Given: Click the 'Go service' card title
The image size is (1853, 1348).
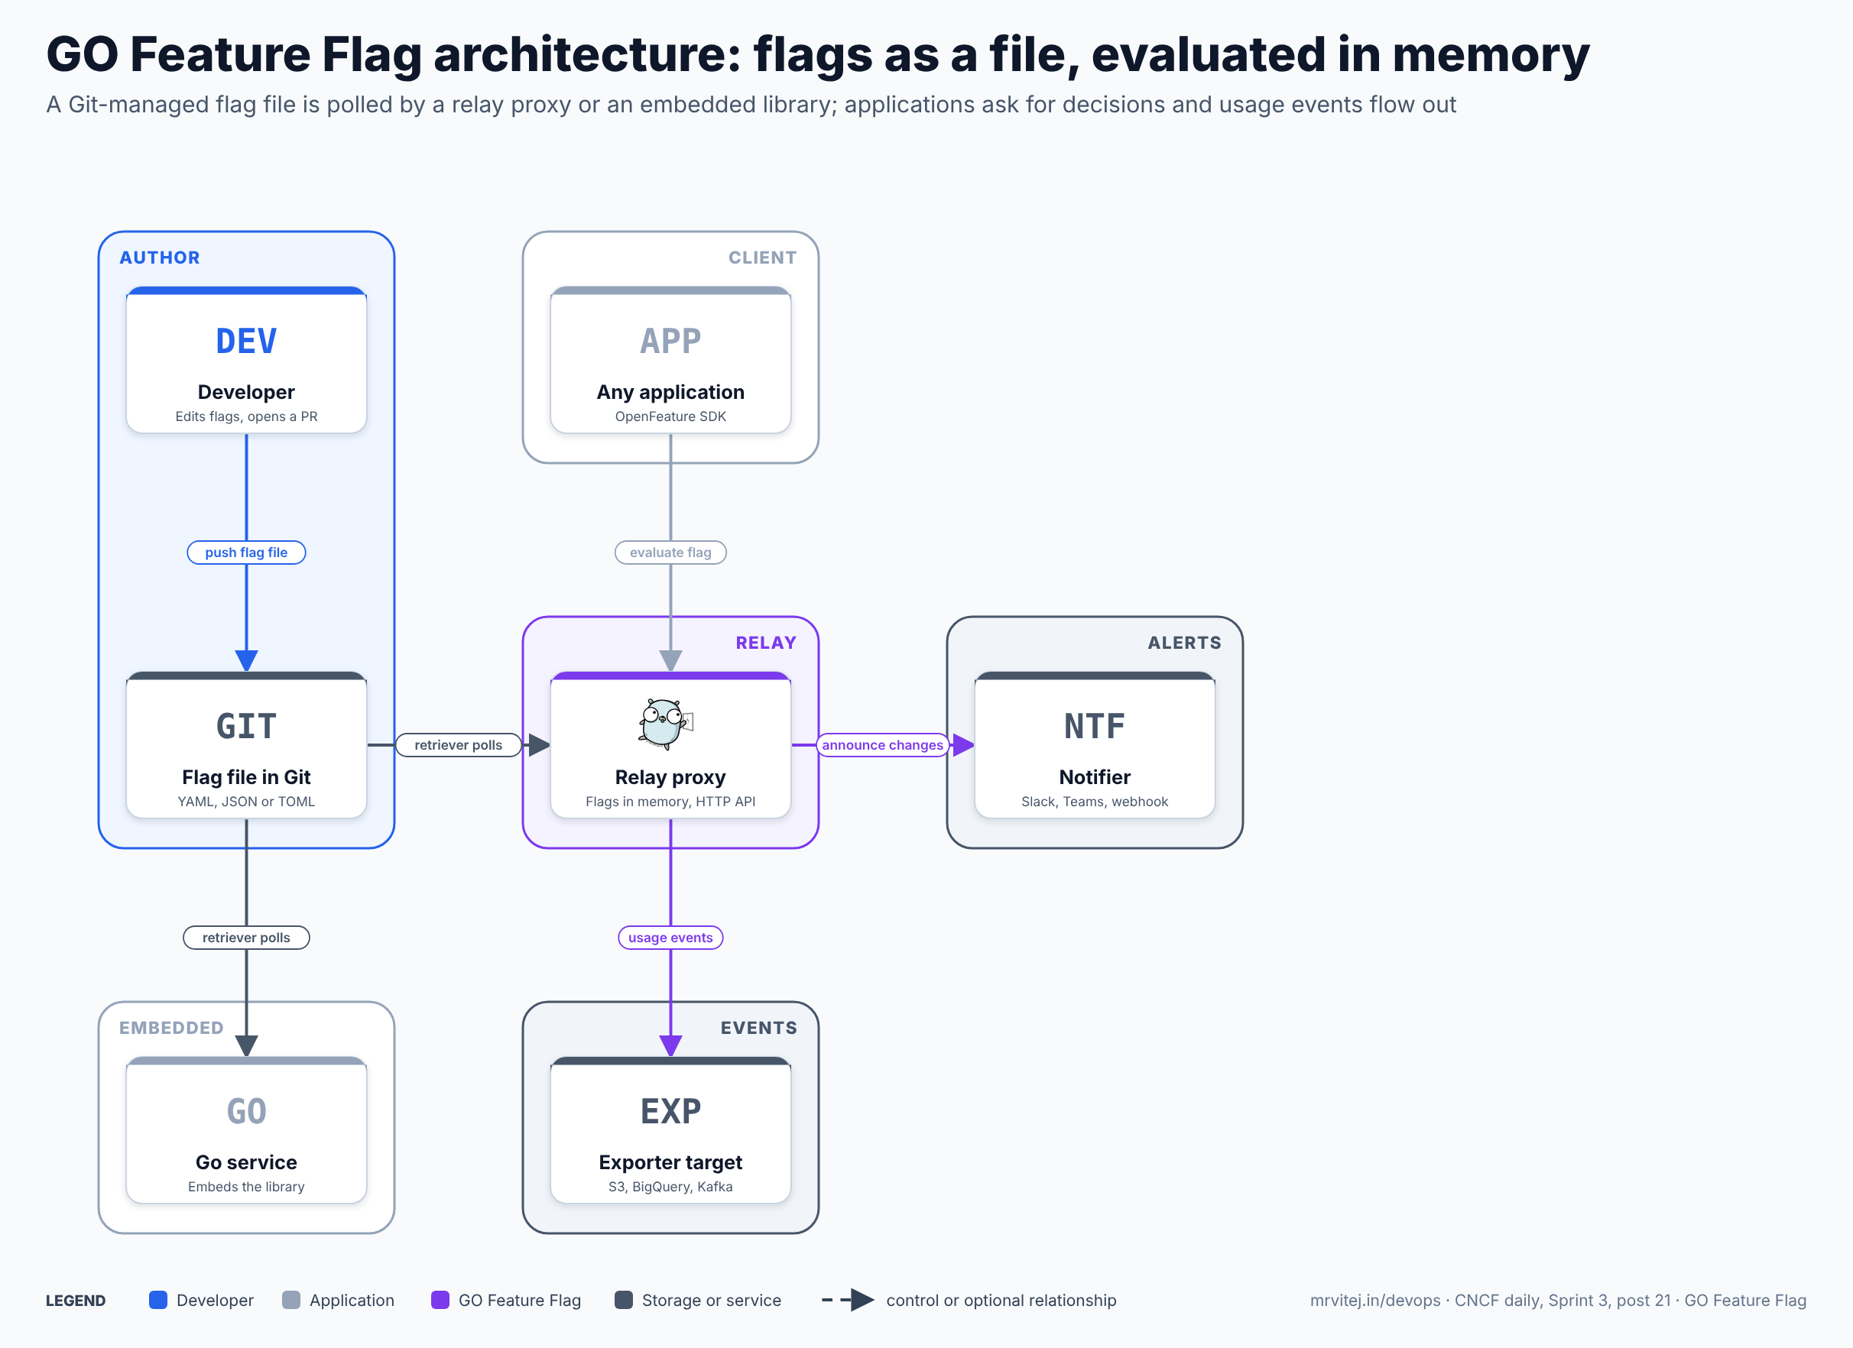Looking at the screenshot, I should tap(246, 1162).
